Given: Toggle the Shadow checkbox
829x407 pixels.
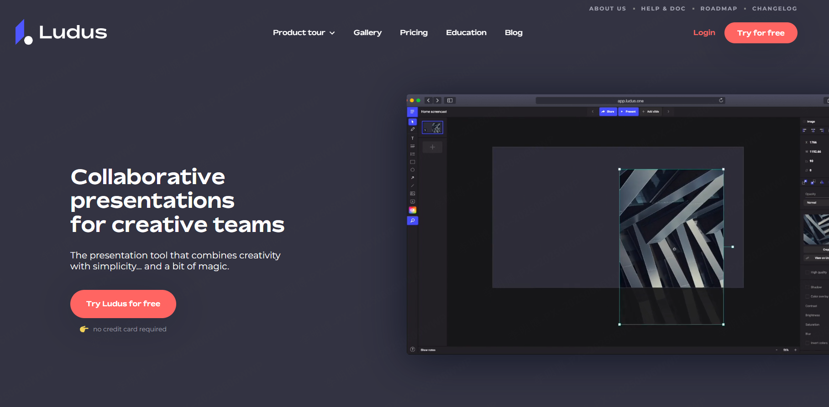Looking at the screenshot, I should (x=807, y=287).
